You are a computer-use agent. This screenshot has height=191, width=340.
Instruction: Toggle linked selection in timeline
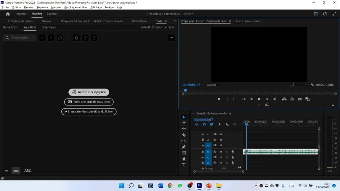212,125
